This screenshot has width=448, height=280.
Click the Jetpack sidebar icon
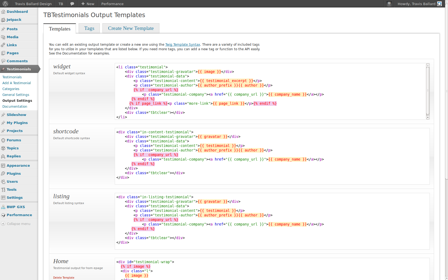pos(3,20)
